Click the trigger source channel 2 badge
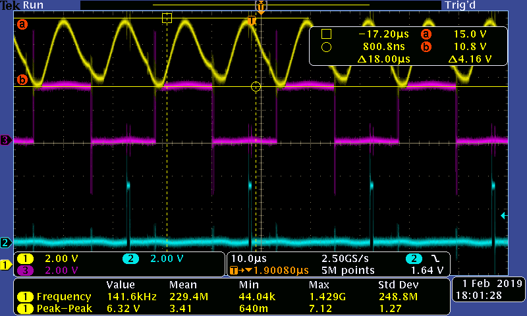 tap(414, 259)
